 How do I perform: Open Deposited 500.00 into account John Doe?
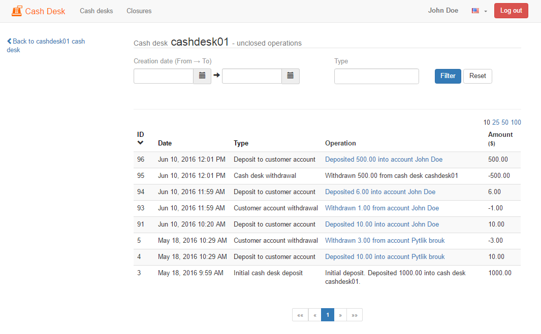pos(384,160)
